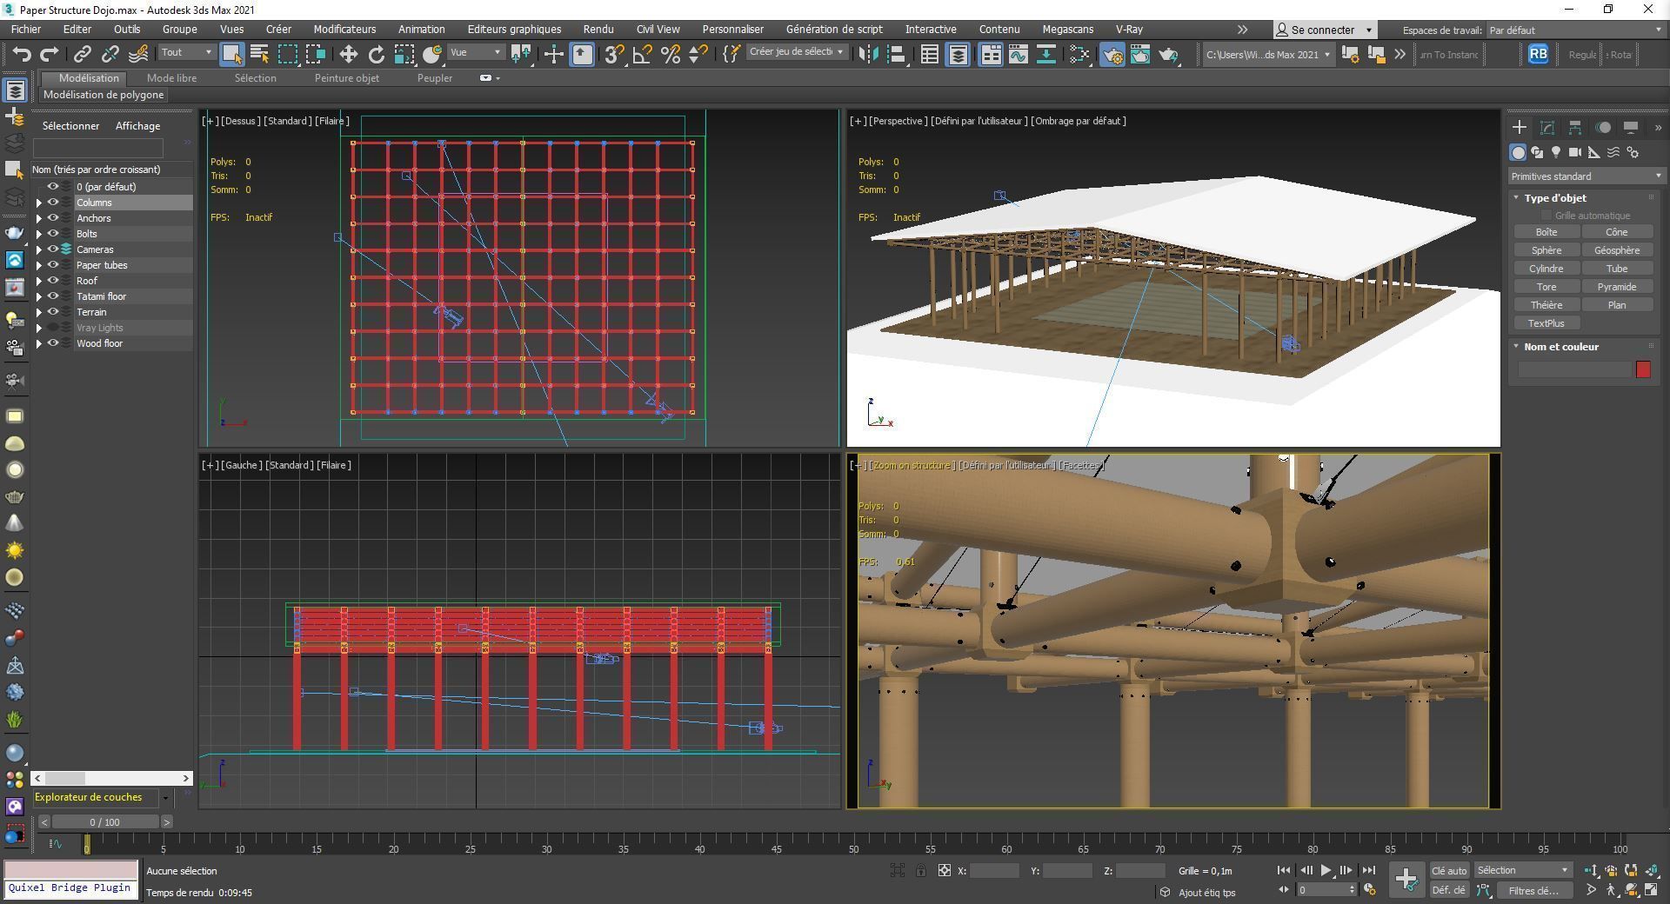This screenshot has height=904, width=1670.
Task: Open the Créer jeu de sélection dropdown
Action: click(796, 52)
